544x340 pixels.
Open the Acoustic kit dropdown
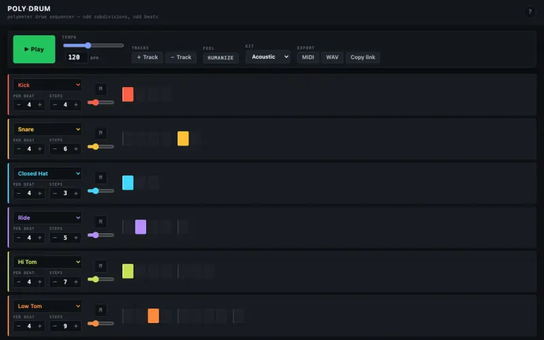pos(268,57)
